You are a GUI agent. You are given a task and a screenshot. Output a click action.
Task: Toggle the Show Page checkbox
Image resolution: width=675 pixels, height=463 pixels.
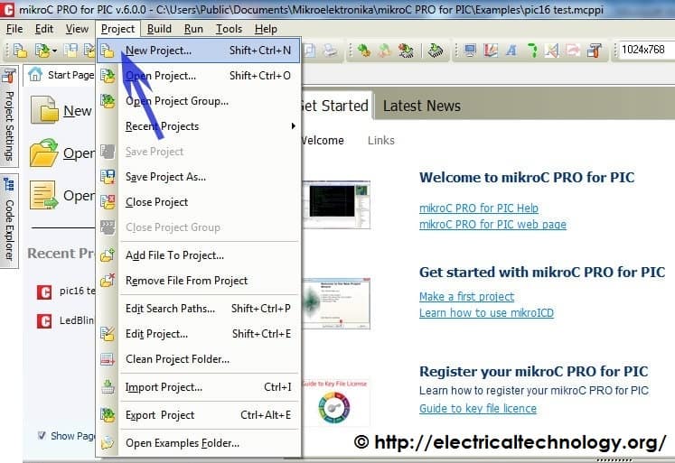(x=42, y=436)
